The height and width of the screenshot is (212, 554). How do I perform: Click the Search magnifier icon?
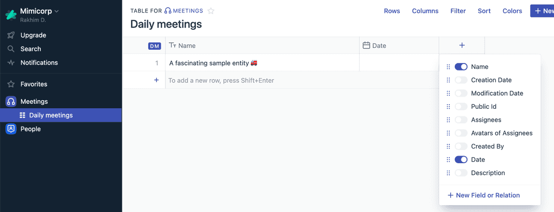click(x=11, y=49)
